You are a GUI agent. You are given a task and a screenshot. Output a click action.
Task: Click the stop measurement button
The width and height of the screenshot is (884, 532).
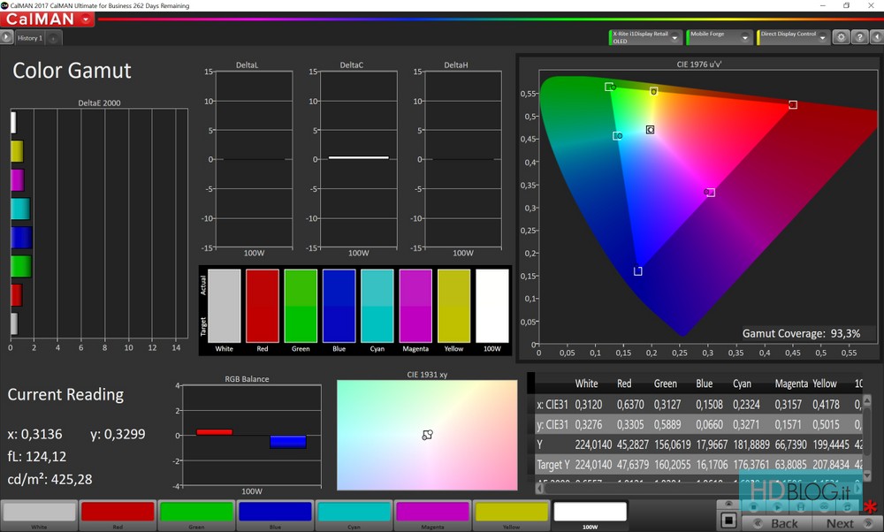pos(754,507)
